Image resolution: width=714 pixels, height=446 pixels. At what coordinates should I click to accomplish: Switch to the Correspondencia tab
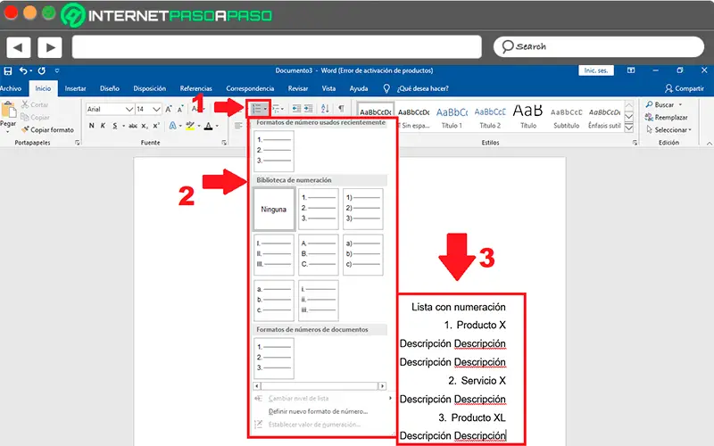coord(250,88)
